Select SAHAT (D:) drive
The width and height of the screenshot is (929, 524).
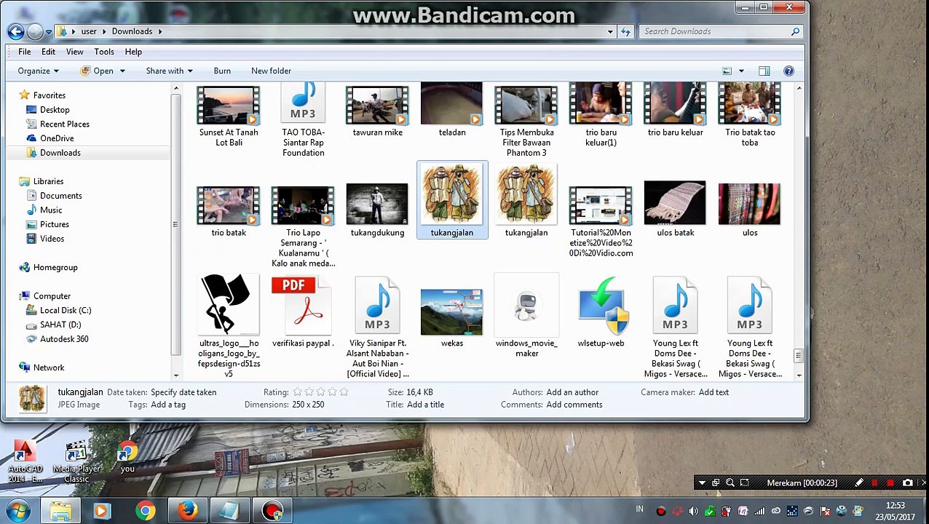(x=60, y=325)
